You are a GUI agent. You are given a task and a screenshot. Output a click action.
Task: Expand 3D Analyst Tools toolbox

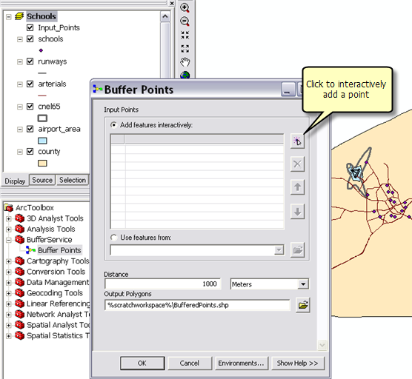tap(9, 218)
